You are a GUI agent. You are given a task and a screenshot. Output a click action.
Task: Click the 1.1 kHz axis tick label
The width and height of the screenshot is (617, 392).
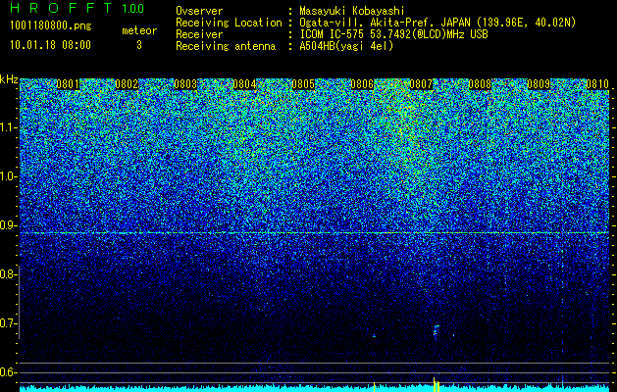pos(7,127)
